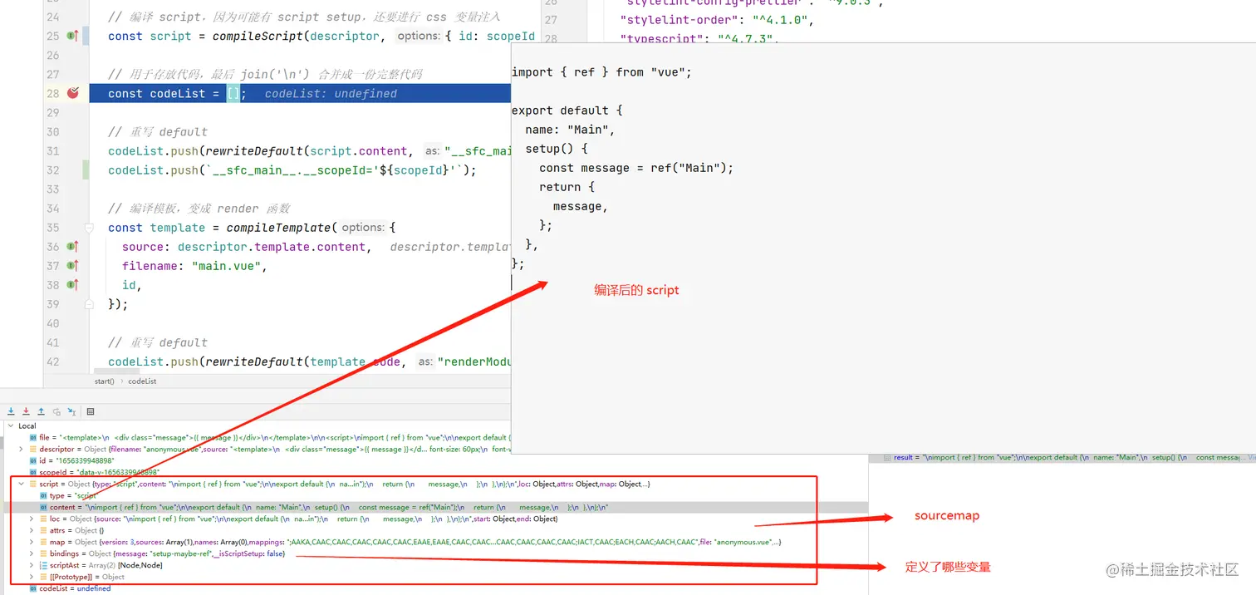The width and height of the screenshot is (1256, 595).
Task: Expand the [[Prototype]] node
Action: pyautogui.click(x=32, y=577)
